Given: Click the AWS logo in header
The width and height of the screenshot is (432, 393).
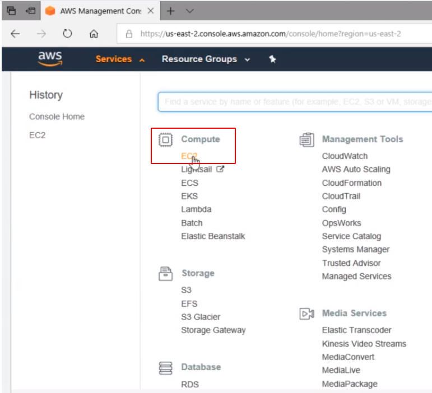Looking at the screenshot, I should click(x=50, y=59).
